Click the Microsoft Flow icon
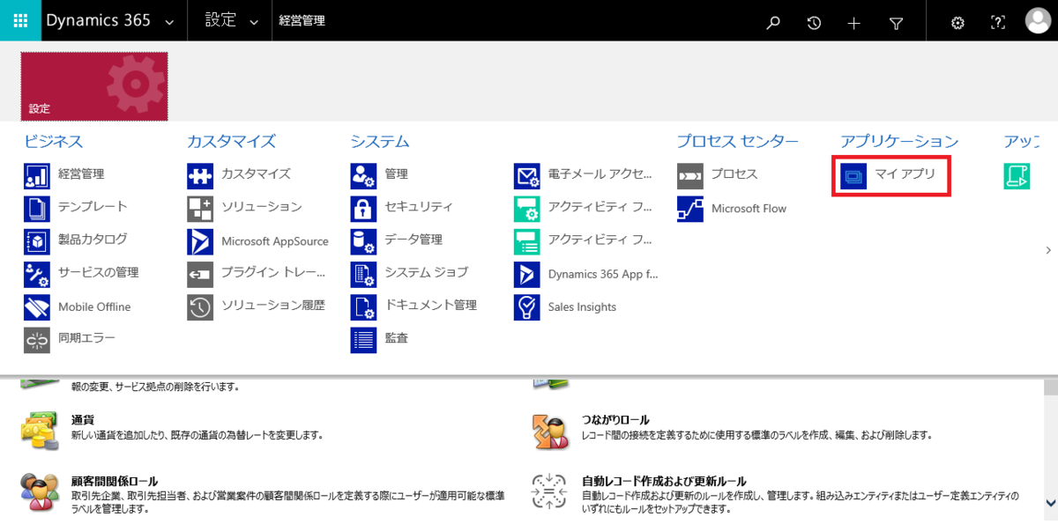 [690, 209]
